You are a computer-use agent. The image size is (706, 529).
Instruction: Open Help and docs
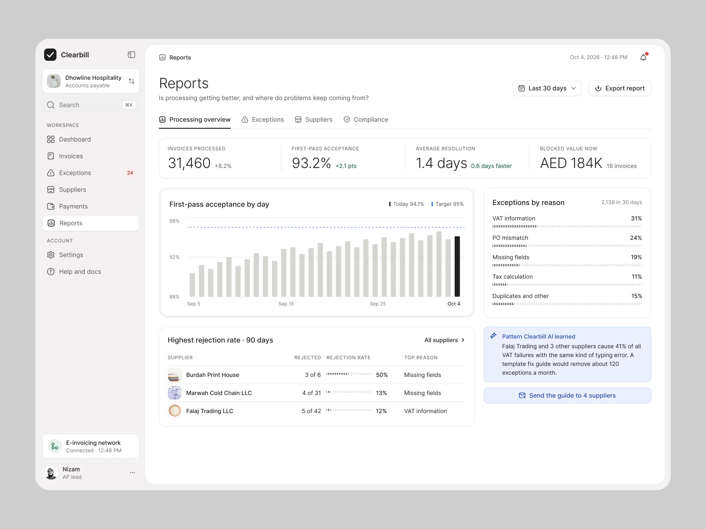point(91,272)
